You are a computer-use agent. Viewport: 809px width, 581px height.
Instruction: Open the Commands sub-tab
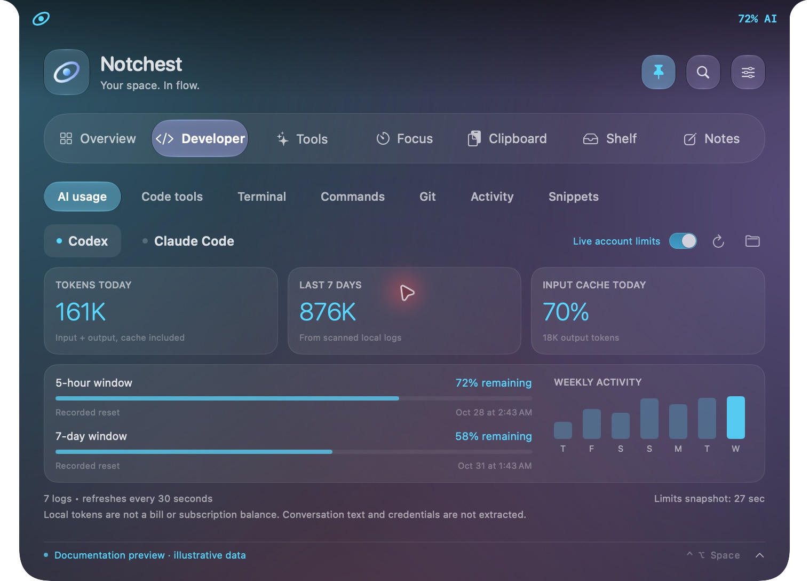tap(353, 197)
